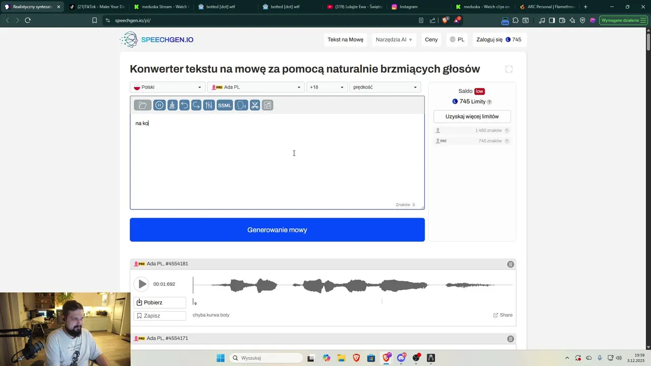Click the help icon next to 745 Limity
This screenshot has width=651, height=366.
point(489,102)
